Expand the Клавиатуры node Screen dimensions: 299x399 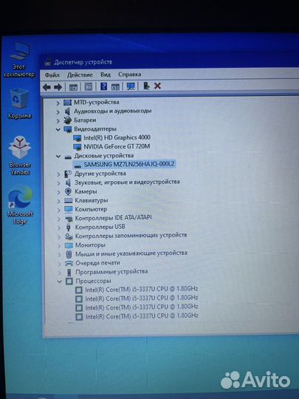coord(59,201)
